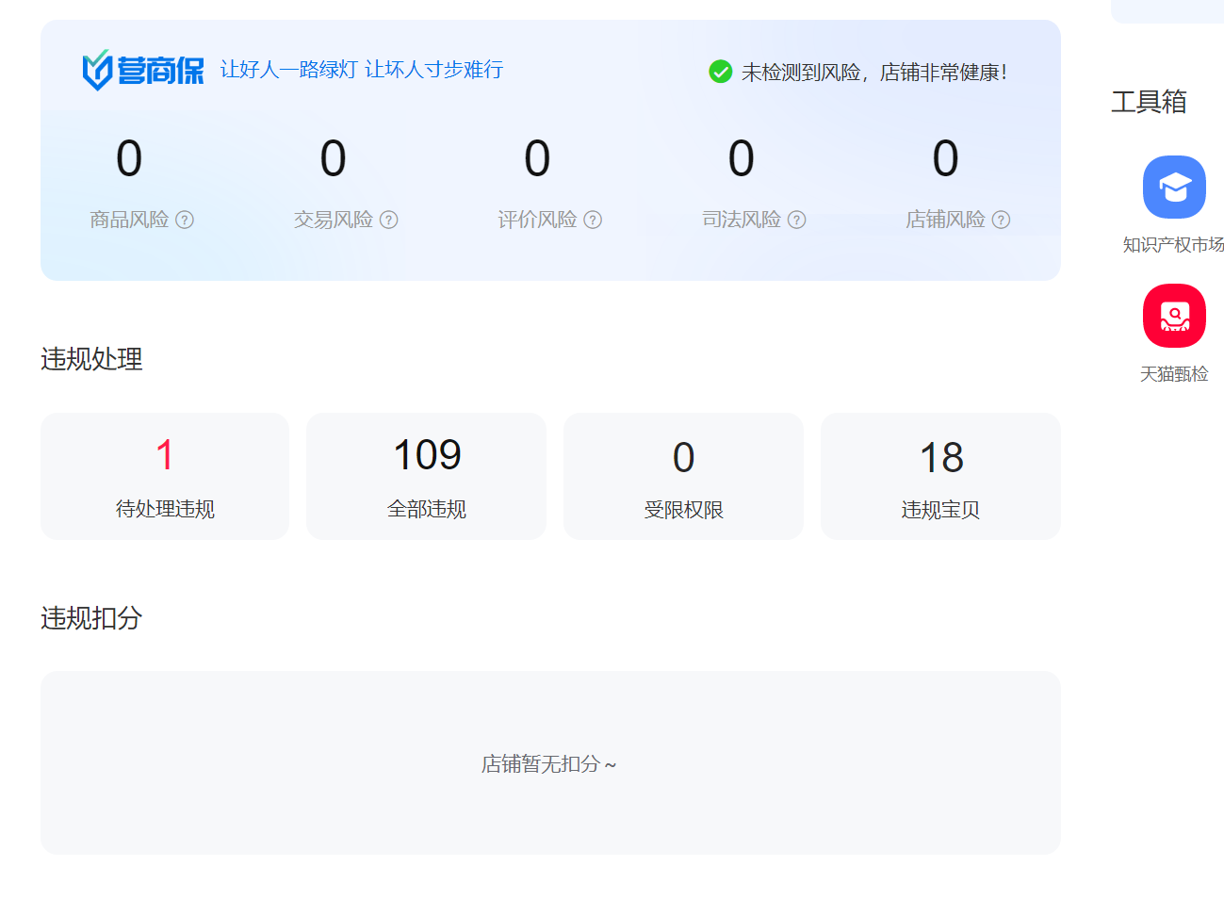Click the green health check icon
This screenshot has width=1224, height=916.
point(721,72)
